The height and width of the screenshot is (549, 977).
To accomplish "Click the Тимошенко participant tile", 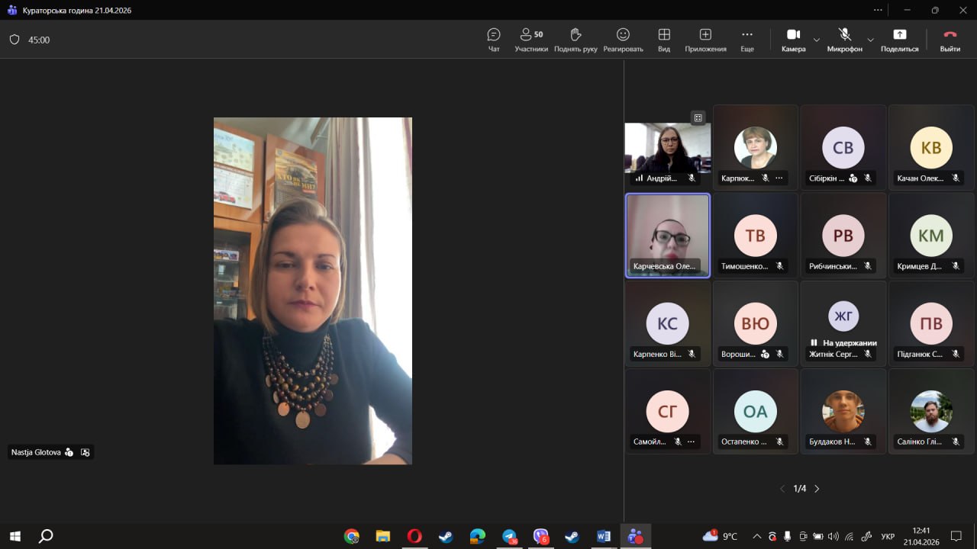I will click(755, 235).
